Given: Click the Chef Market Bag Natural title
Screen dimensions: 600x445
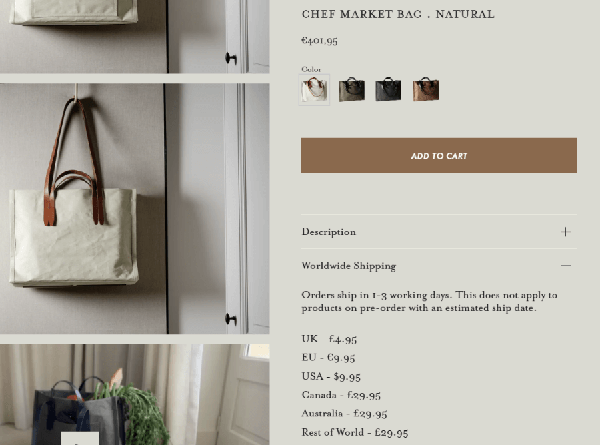Looking at the screenshot, I should pyautogui.click(x=398, y=15).
